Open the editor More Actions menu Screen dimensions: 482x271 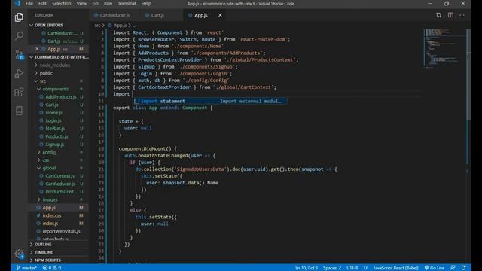pyautogui.click(x=462, y=15)
